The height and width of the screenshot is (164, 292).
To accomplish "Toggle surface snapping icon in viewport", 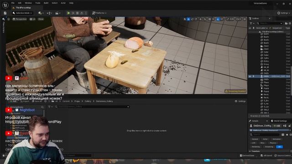I will (205, 19).
